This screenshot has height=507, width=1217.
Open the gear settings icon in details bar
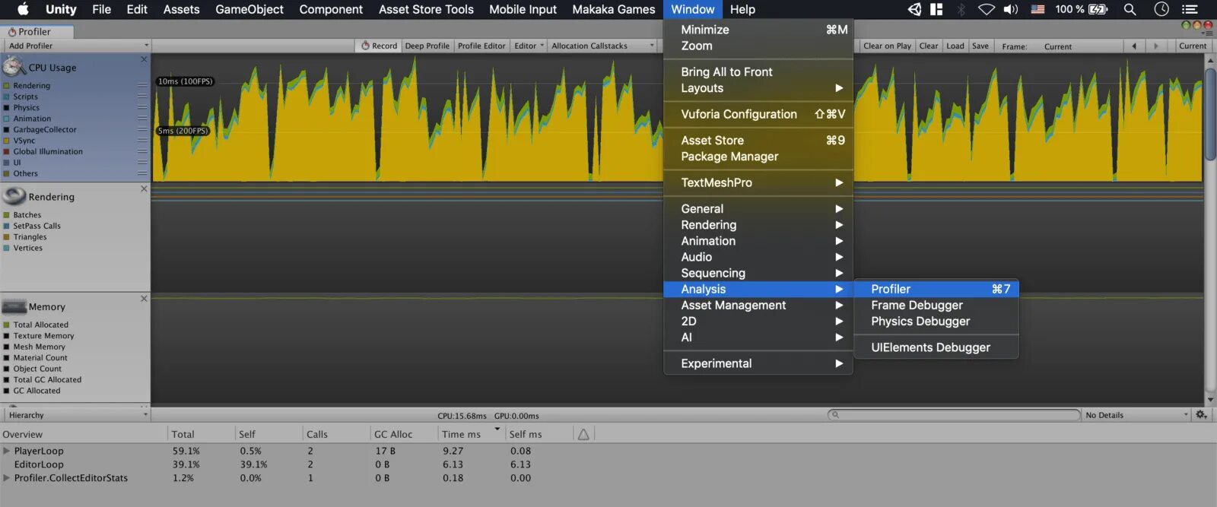tap(1201, 415)
